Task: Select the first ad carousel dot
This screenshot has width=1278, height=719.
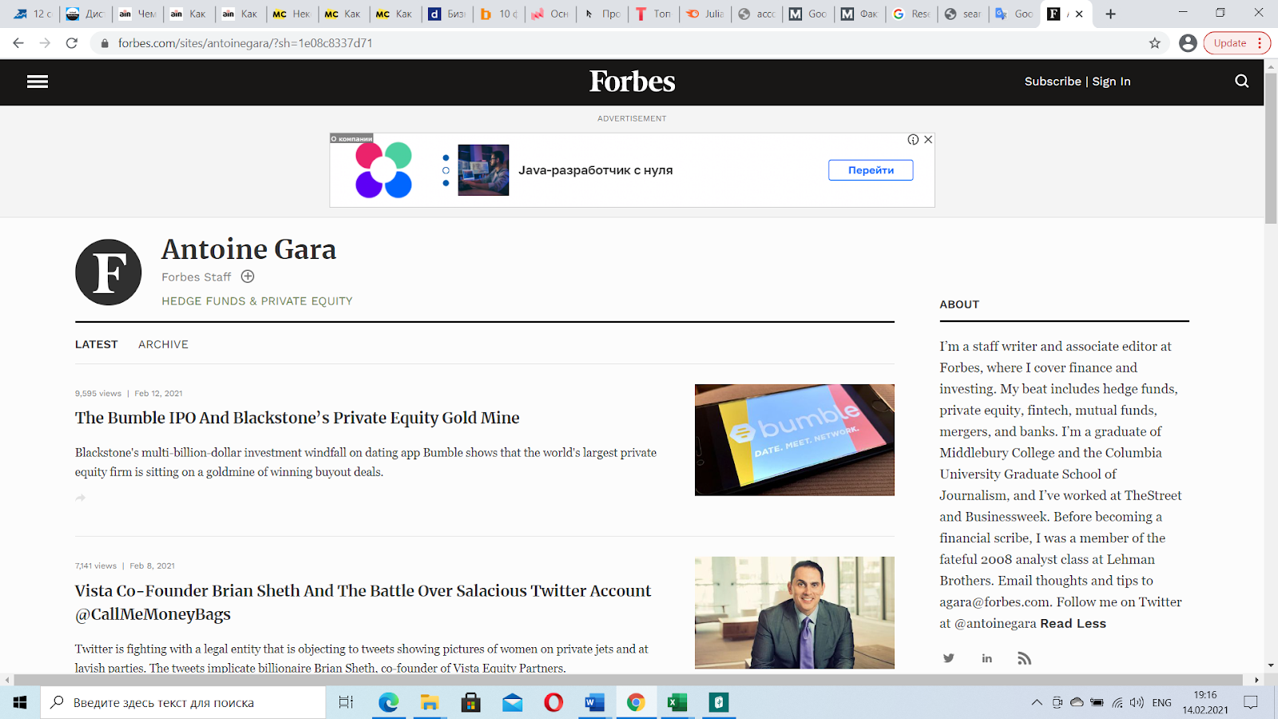Action: pos(446,157)
